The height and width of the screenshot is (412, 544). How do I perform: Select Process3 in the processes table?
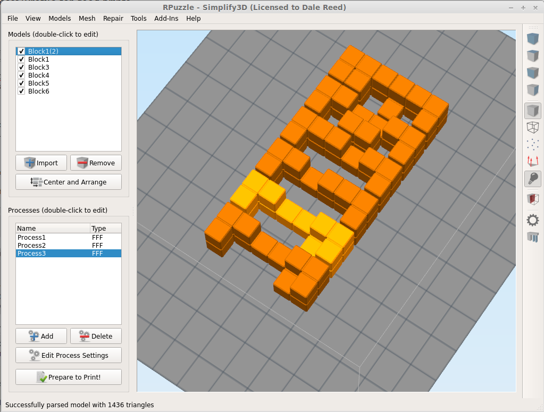tap(69, 254)
